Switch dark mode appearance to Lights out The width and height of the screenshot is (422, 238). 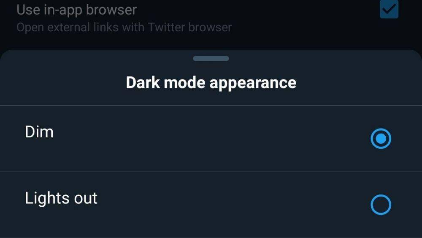click(x=381, y=205)
